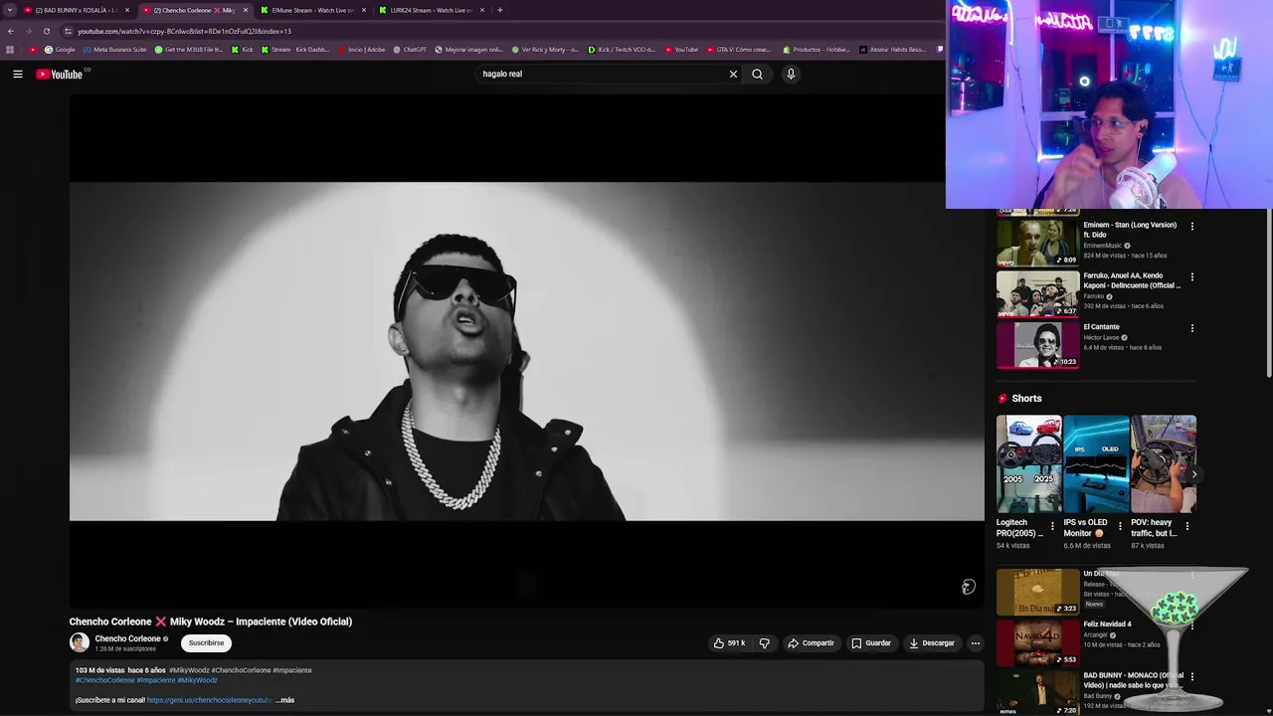Open the Atomic Habits bookmark

click(x=892, y=50)
